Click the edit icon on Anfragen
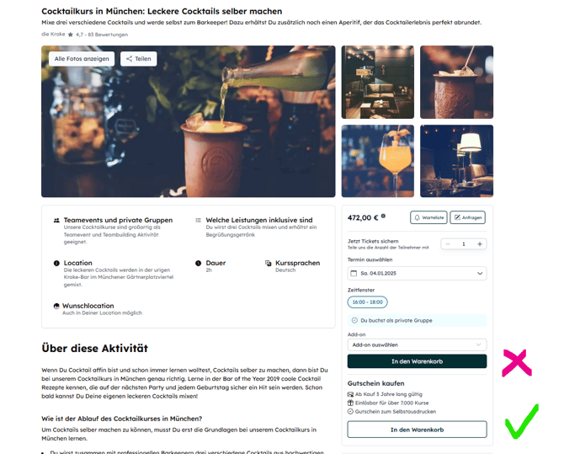The image size is (564, 454). (457, 217)
